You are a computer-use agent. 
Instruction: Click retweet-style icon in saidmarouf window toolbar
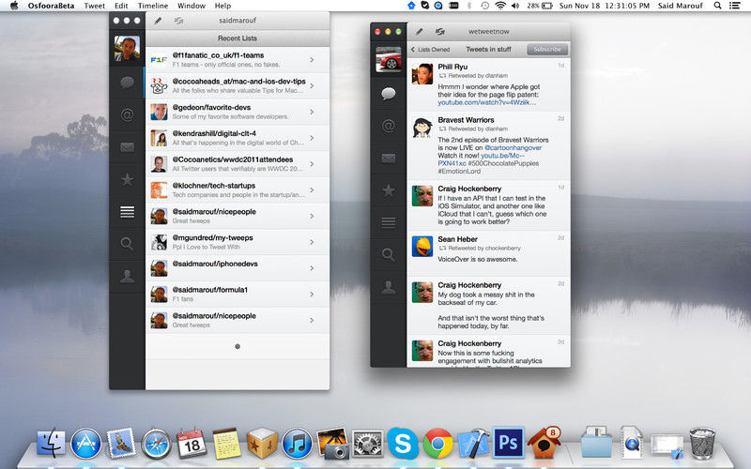(178, 21)
